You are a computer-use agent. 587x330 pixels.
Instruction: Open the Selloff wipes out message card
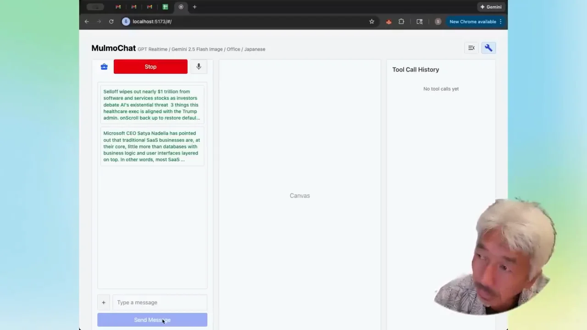[152, 104]
